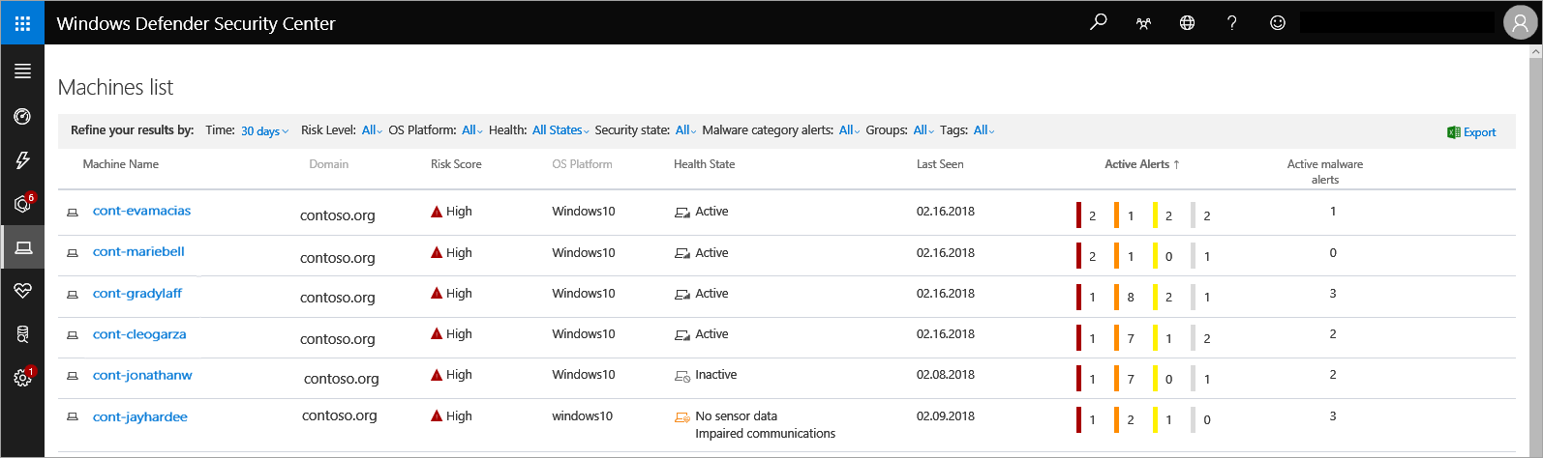Open the Alerts queue lightning icon

coord(22,160)
